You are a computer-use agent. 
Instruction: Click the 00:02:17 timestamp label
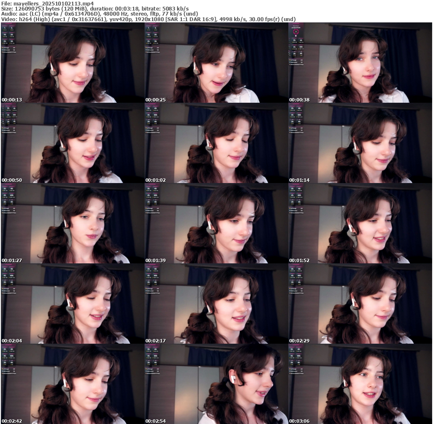(x=156, y=341)
